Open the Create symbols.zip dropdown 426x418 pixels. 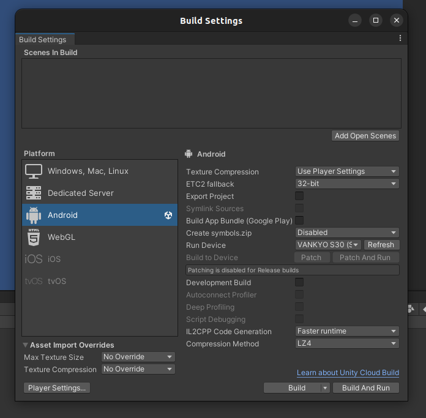(347, 233)
